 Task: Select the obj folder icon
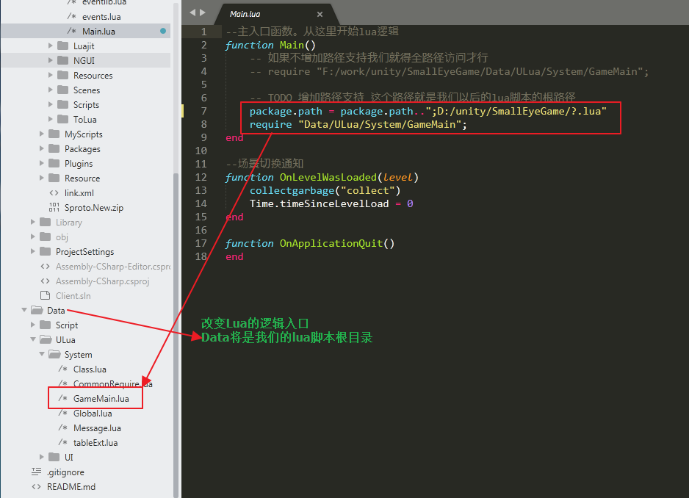point(46,237)
